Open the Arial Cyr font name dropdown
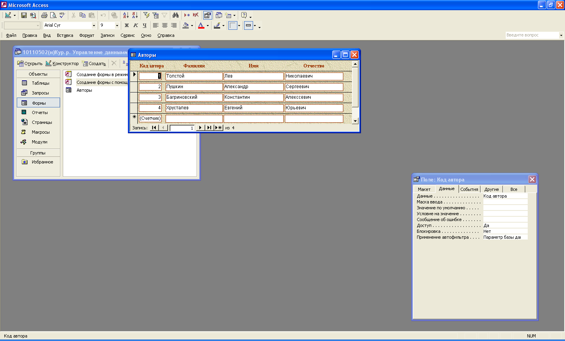 coord(94,25)
